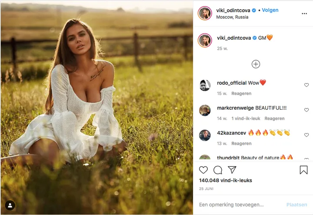Reply to rodo_official via Reageren

point(241,94)
